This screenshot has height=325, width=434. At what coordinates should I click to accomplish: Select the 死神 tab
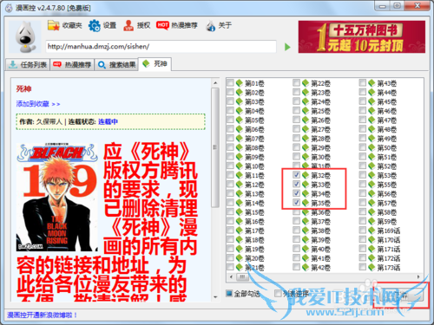click(x=155, y=64)
